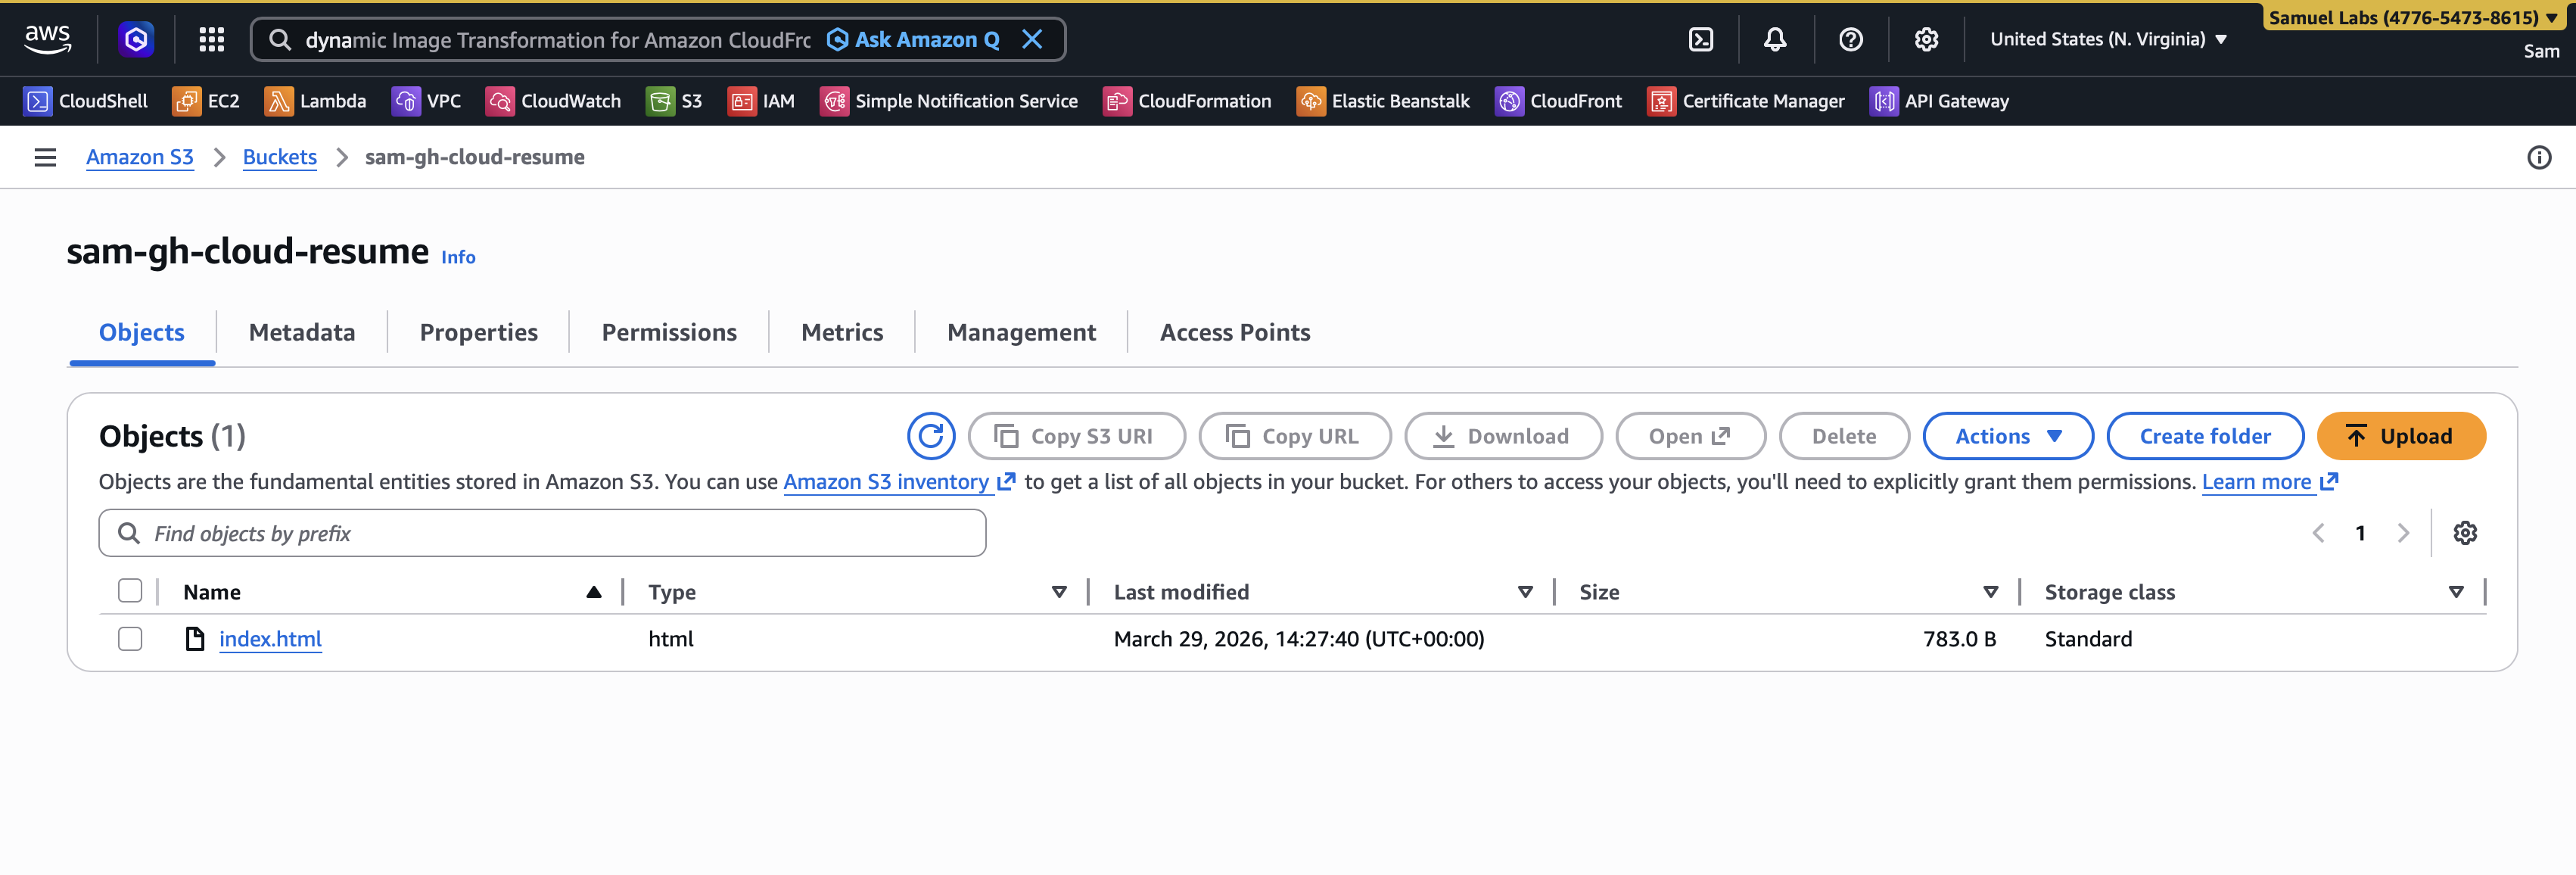This screenshot has width=2576, height=875.
Task: Expand the Actions dropdown menu
Action: click(2007, 436)
